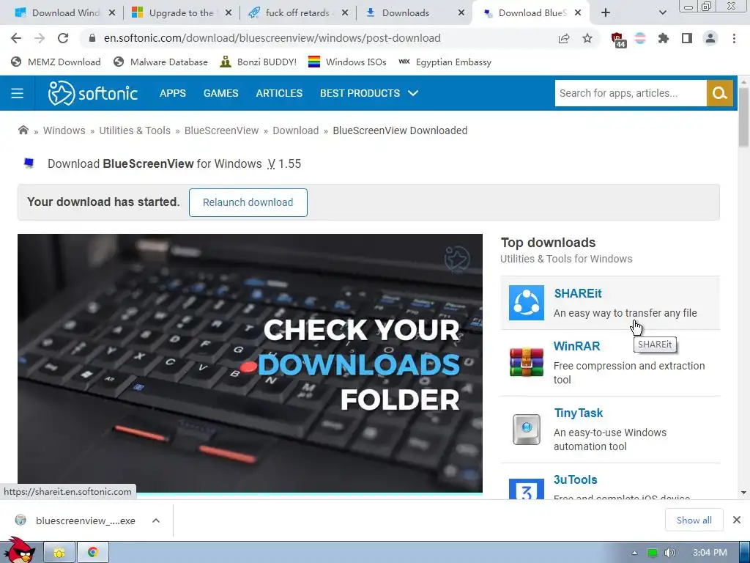
Task: Open Malware Database bookmark
Action: click(160, 62)
